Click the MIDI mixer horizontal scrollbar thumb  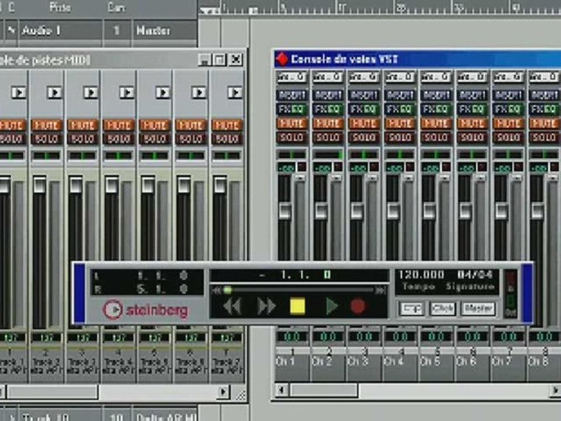point(53,392)
